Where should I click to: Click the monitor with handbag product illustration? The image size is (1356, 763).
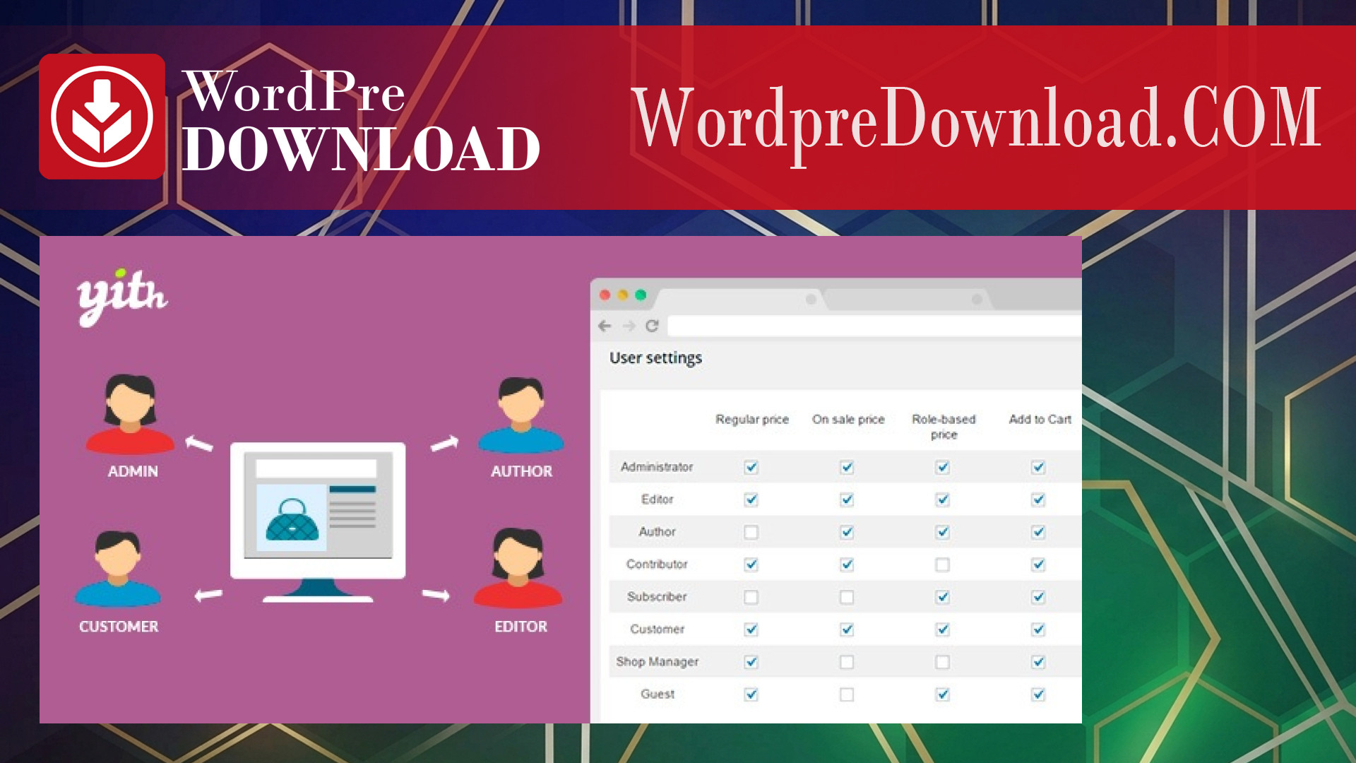coord(318,522)
